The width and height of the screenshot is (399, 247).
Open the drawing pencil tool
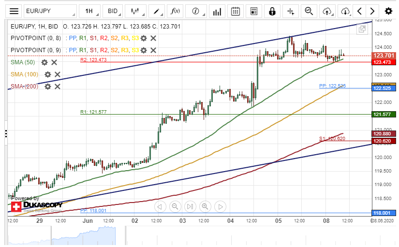pos(157,11)
